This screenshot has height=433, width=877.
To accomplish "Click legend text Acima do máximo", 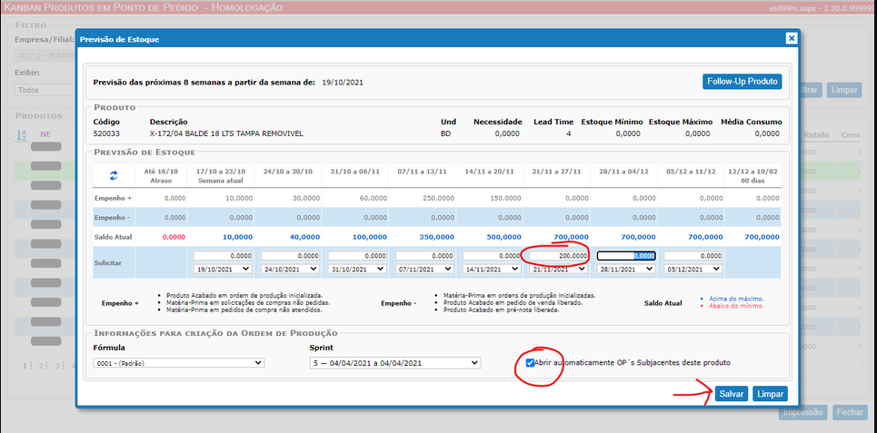I will [735, 299].
